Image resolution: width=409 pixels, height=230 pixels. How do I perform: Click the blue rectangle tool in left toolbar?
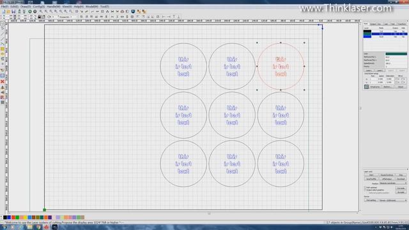[3, 75]
